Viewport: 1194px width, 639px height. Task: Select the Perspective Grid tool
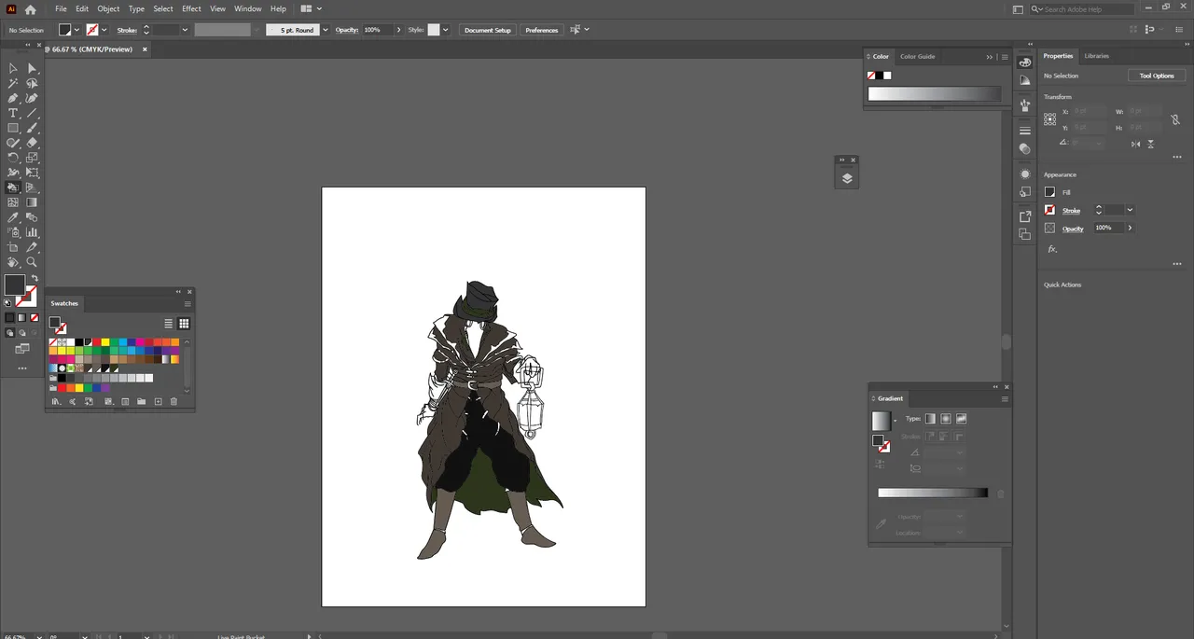(32, 188)
